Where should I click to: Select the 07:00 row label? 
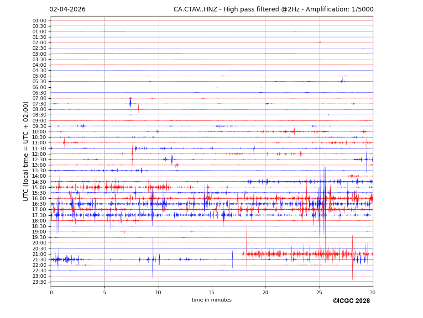tap(39, 98)
